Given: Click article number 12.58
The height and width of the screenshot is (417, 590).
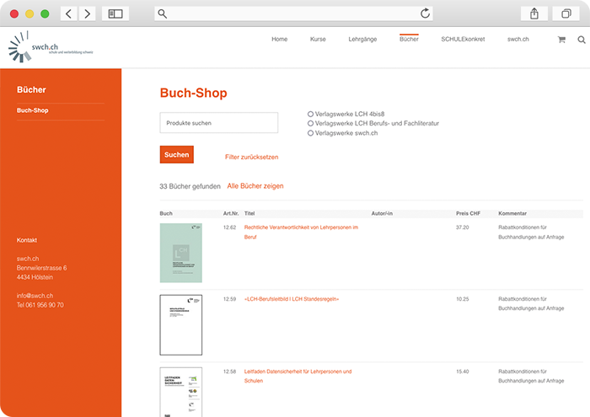Looking at the screenshot, I should tap(229, 372).
